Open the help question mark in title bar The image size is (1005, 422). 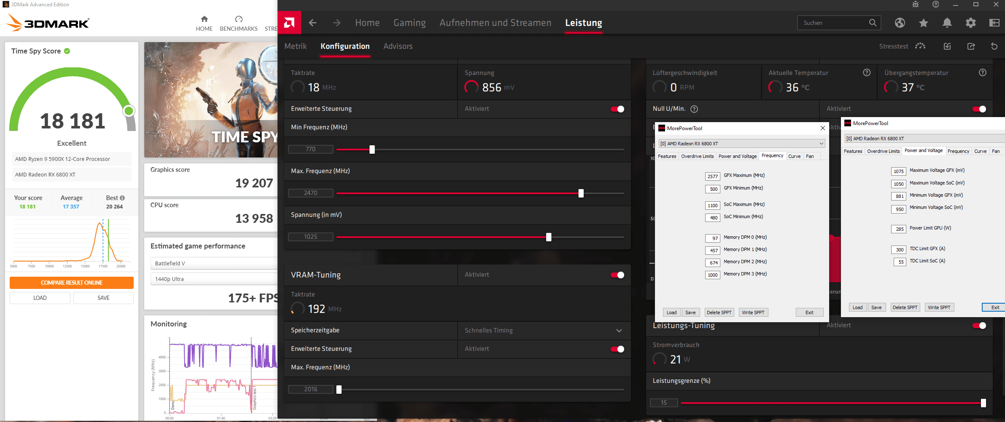pyautogui.click(x=936, y=4)
